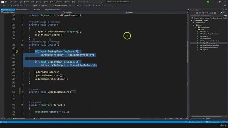Collapse the Start() method outline
Viewport: 228px width, 128px height.
[22, 25]
